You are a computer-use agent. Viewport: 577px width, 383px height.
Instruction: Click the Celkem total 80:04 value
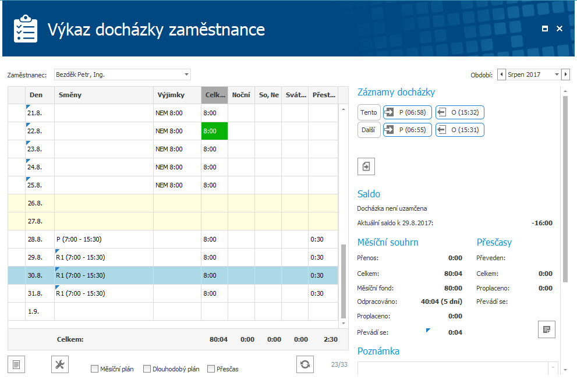pyautogui.click(x=218, y=339)
